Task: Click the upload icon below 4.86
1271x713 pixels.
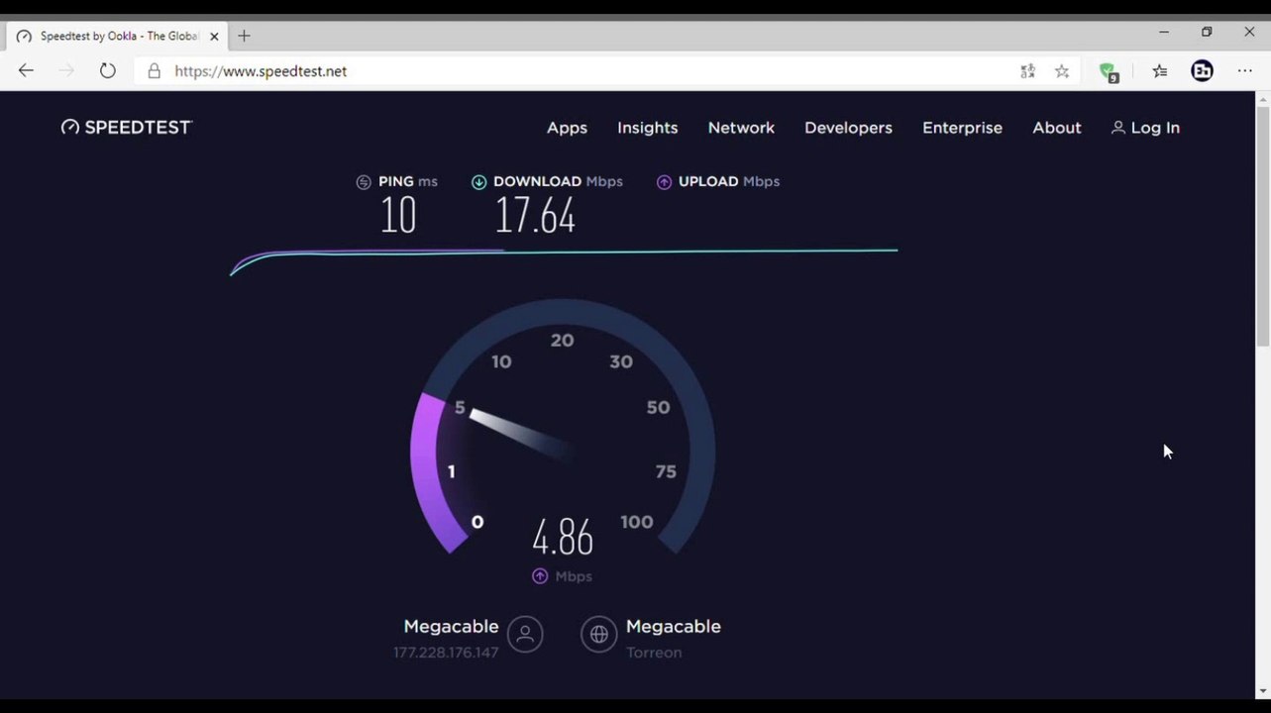Action: pyautogui.click(x=540, y=576)
